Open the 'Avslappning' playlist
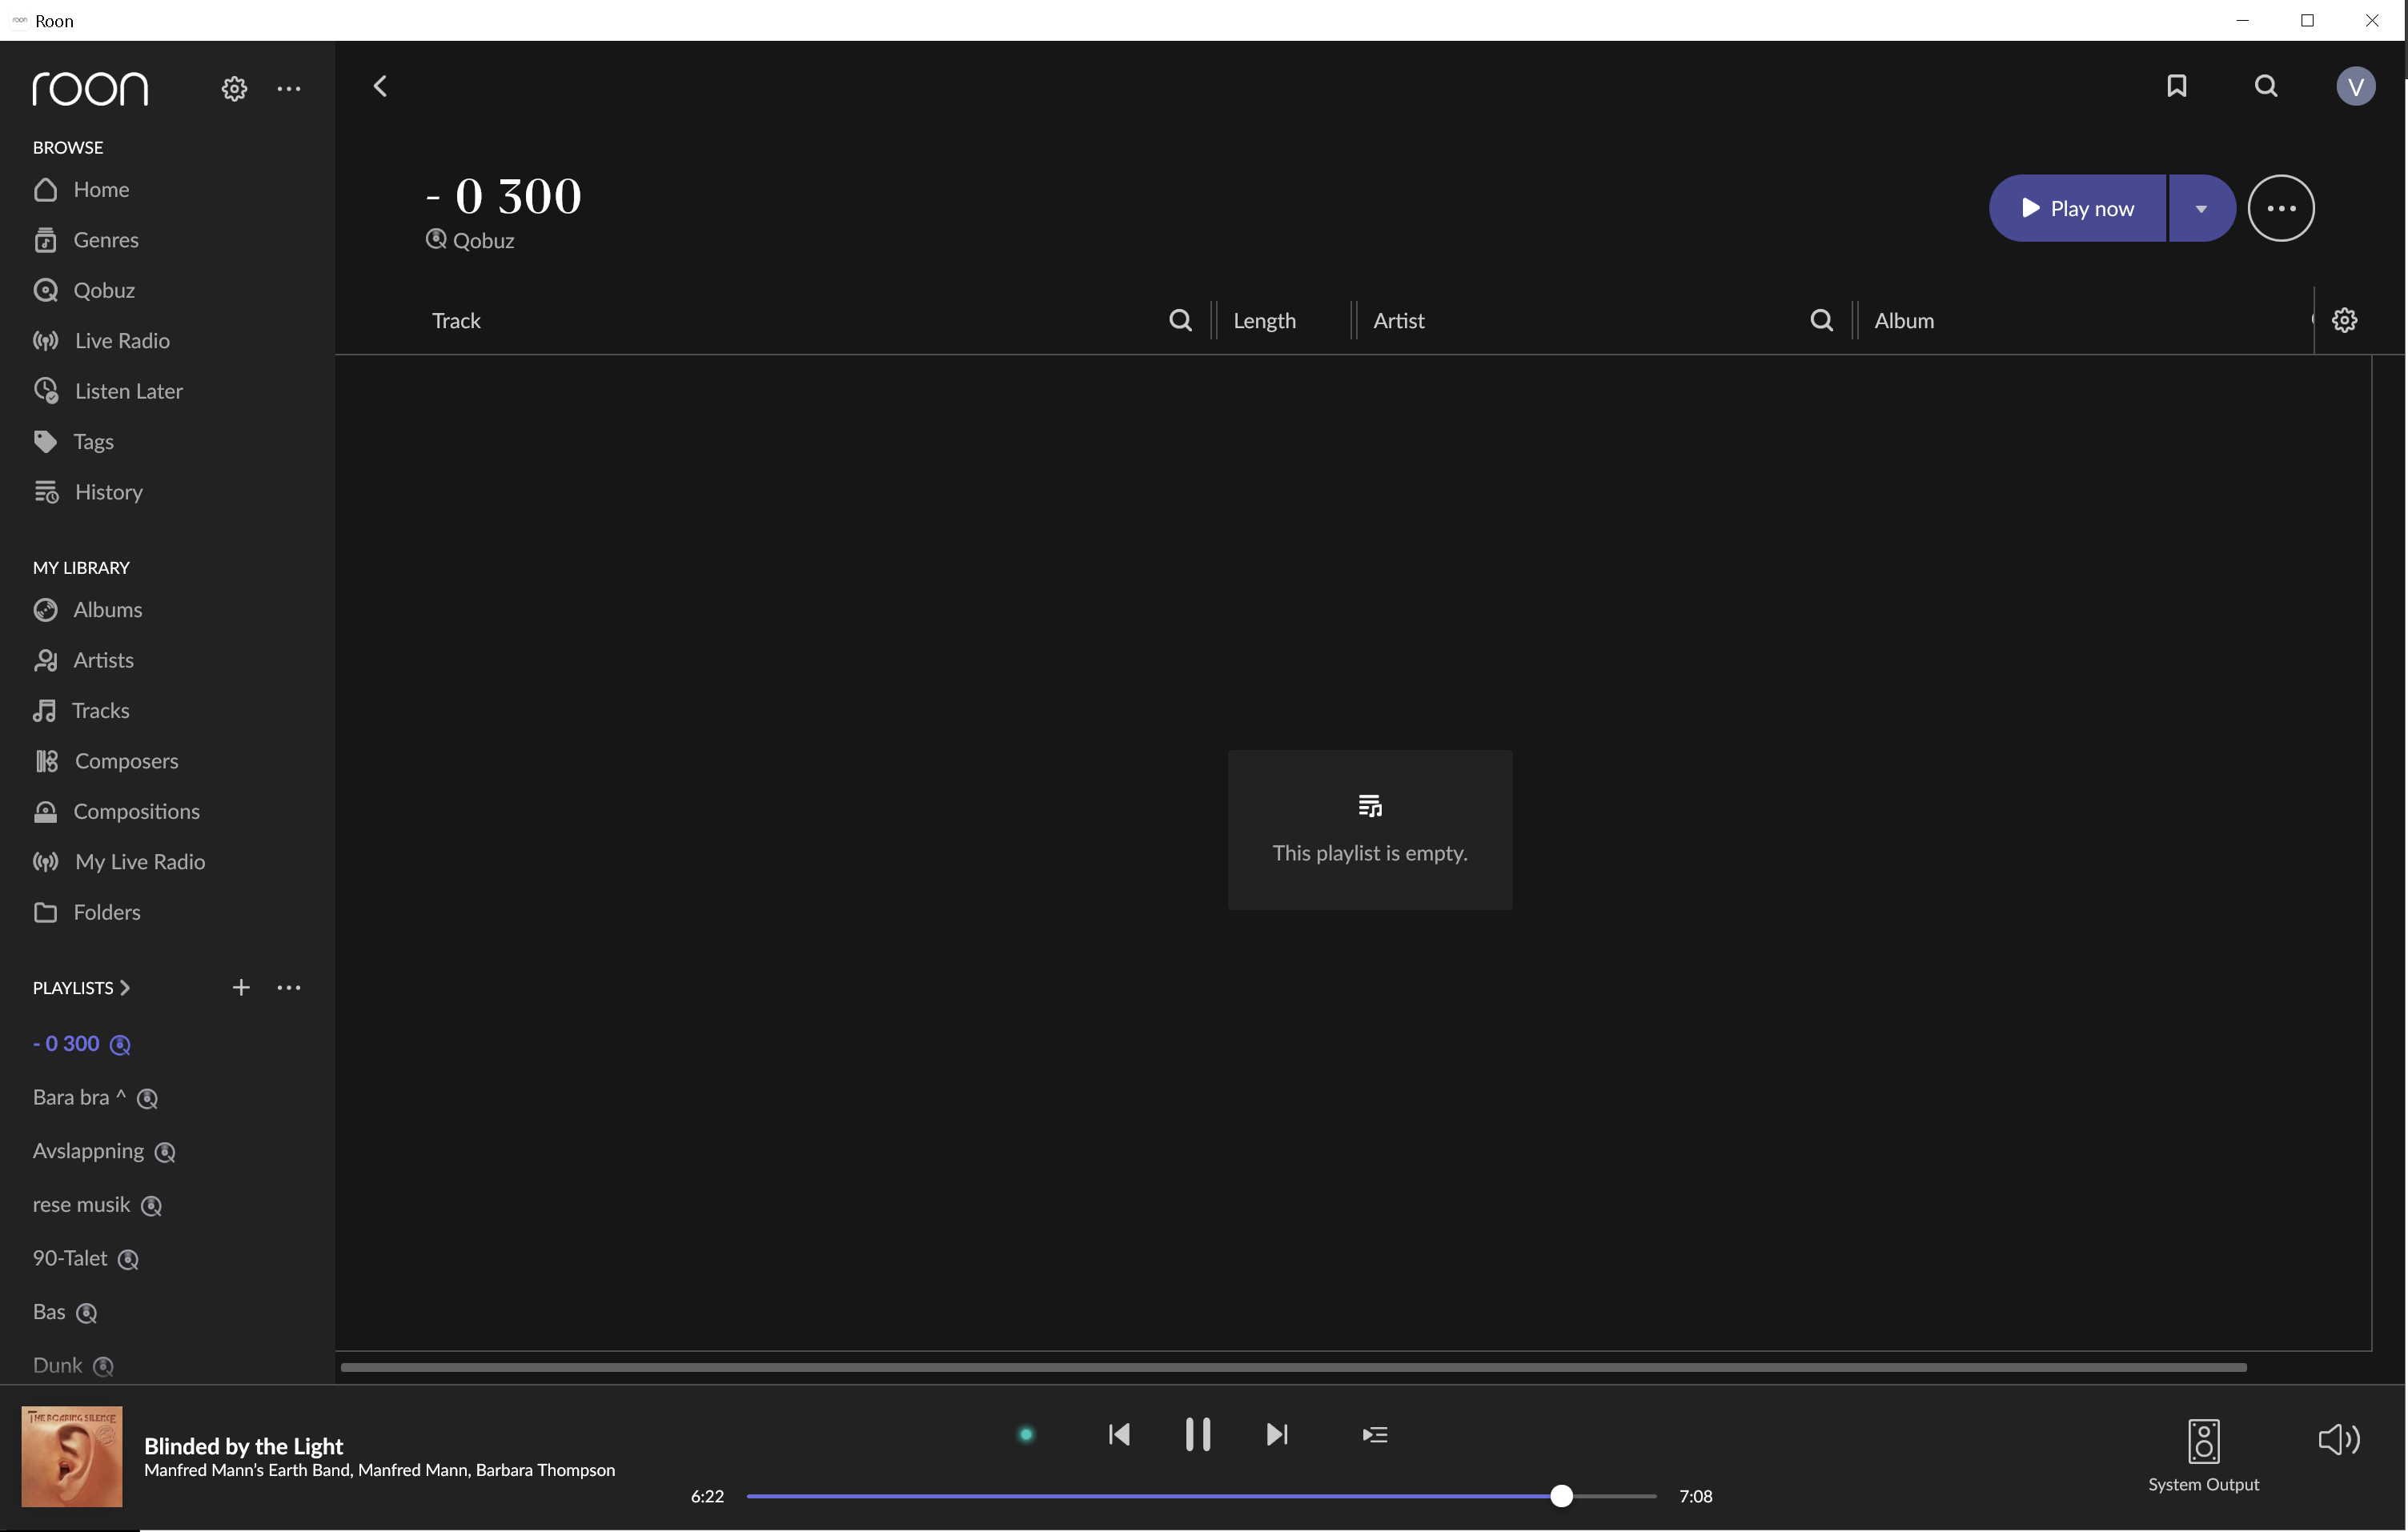The height and width of the screenshot is (1532, 2408). click(104, 1152)
